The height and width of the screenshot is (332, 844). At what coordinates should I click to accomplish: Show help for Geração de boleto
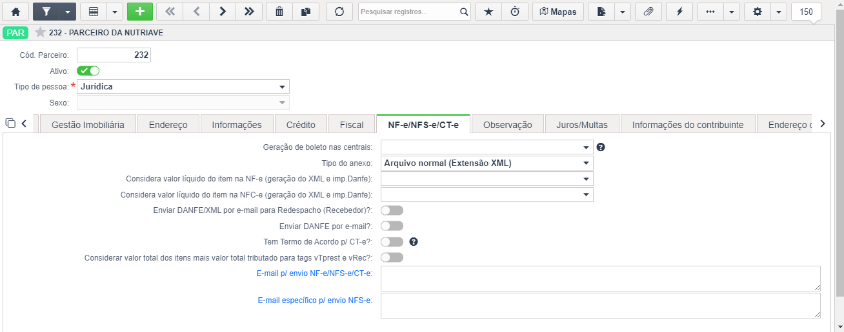pos(601,147)
